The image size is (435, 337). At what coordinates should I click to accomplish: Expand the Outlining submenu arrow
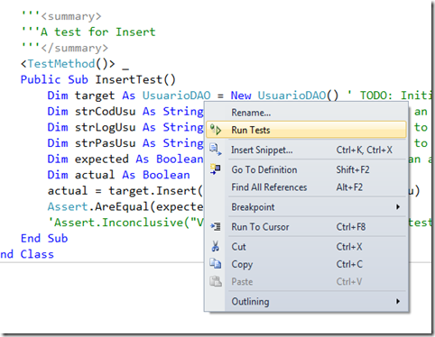pyautogui.click(x=398, y=301)
